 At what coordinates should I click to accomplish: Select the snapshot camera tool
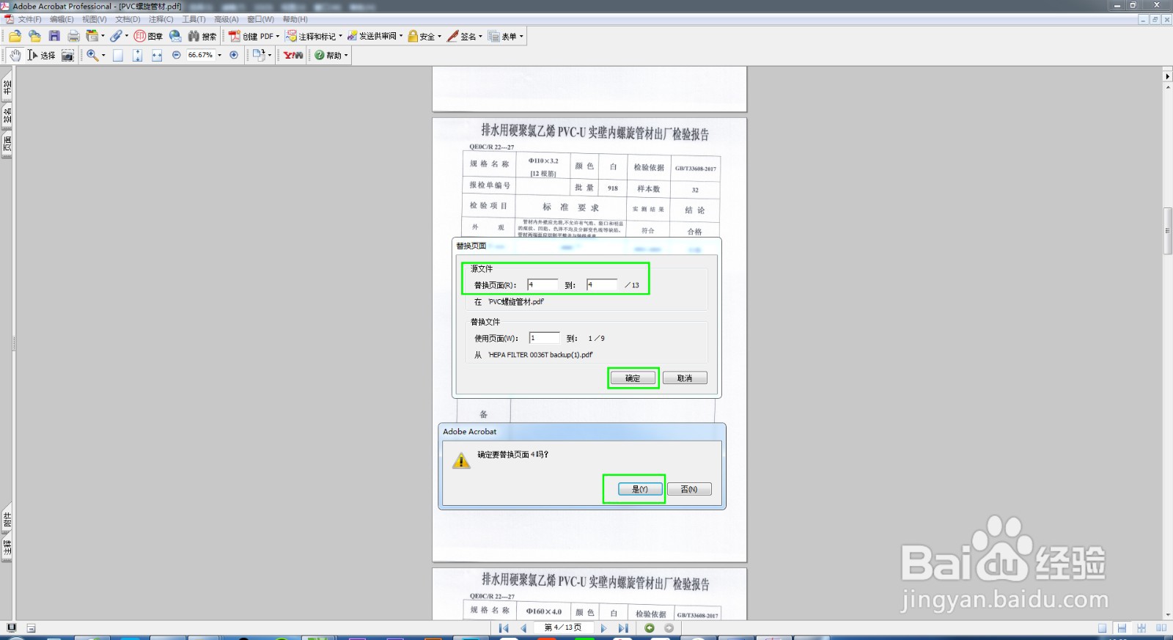[x=67, y=55]
